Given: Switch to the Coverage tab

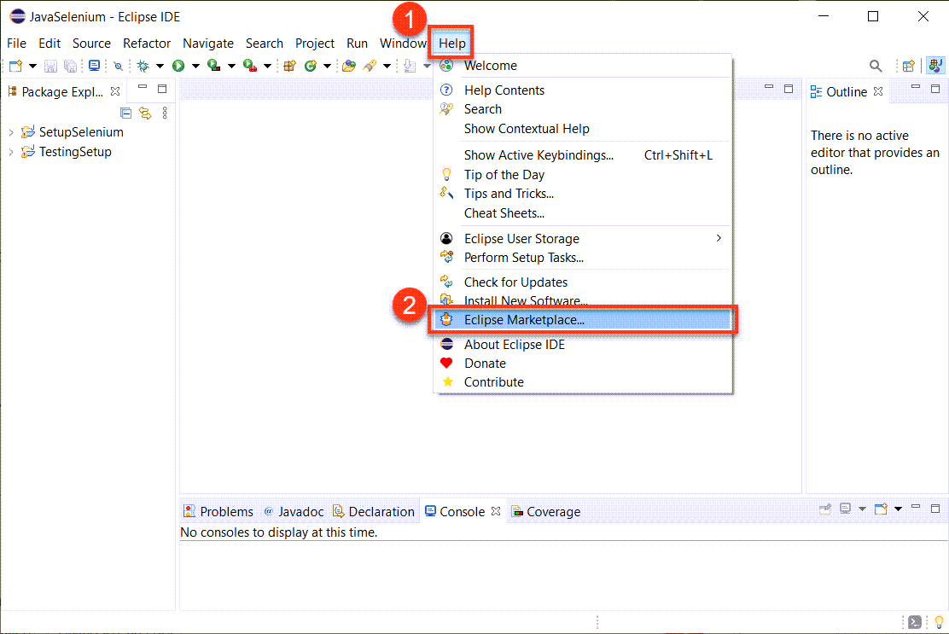Looking at the screenshot, I should (546, 512).
